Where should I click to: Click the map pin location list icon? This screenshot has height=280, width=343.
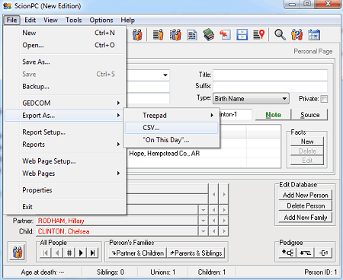click(x=259, y=34)
